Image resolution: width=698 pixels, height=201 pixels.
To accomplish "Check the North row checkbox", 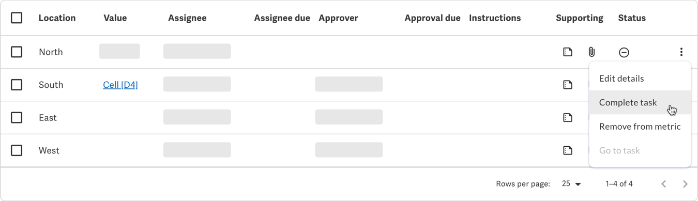I will coord(17,52).
